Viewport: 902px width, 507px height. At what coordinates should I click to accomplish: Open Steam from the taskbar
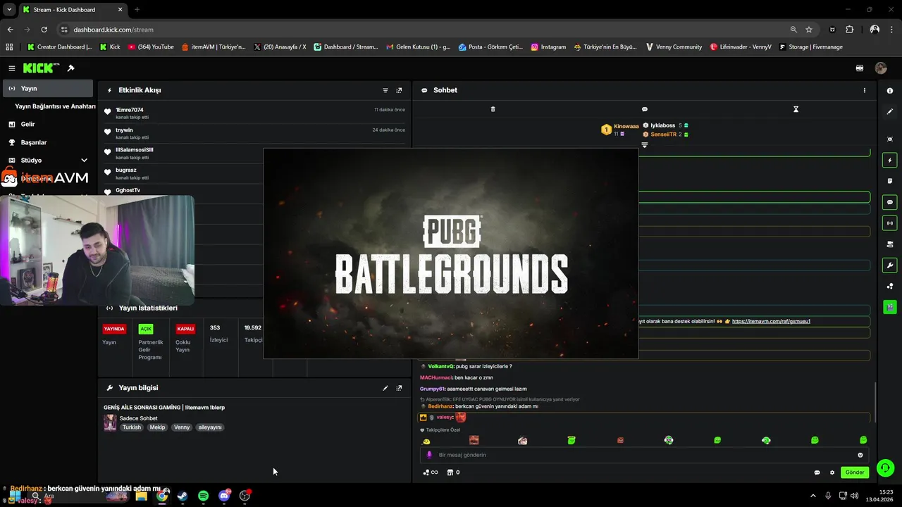(183, 496)
